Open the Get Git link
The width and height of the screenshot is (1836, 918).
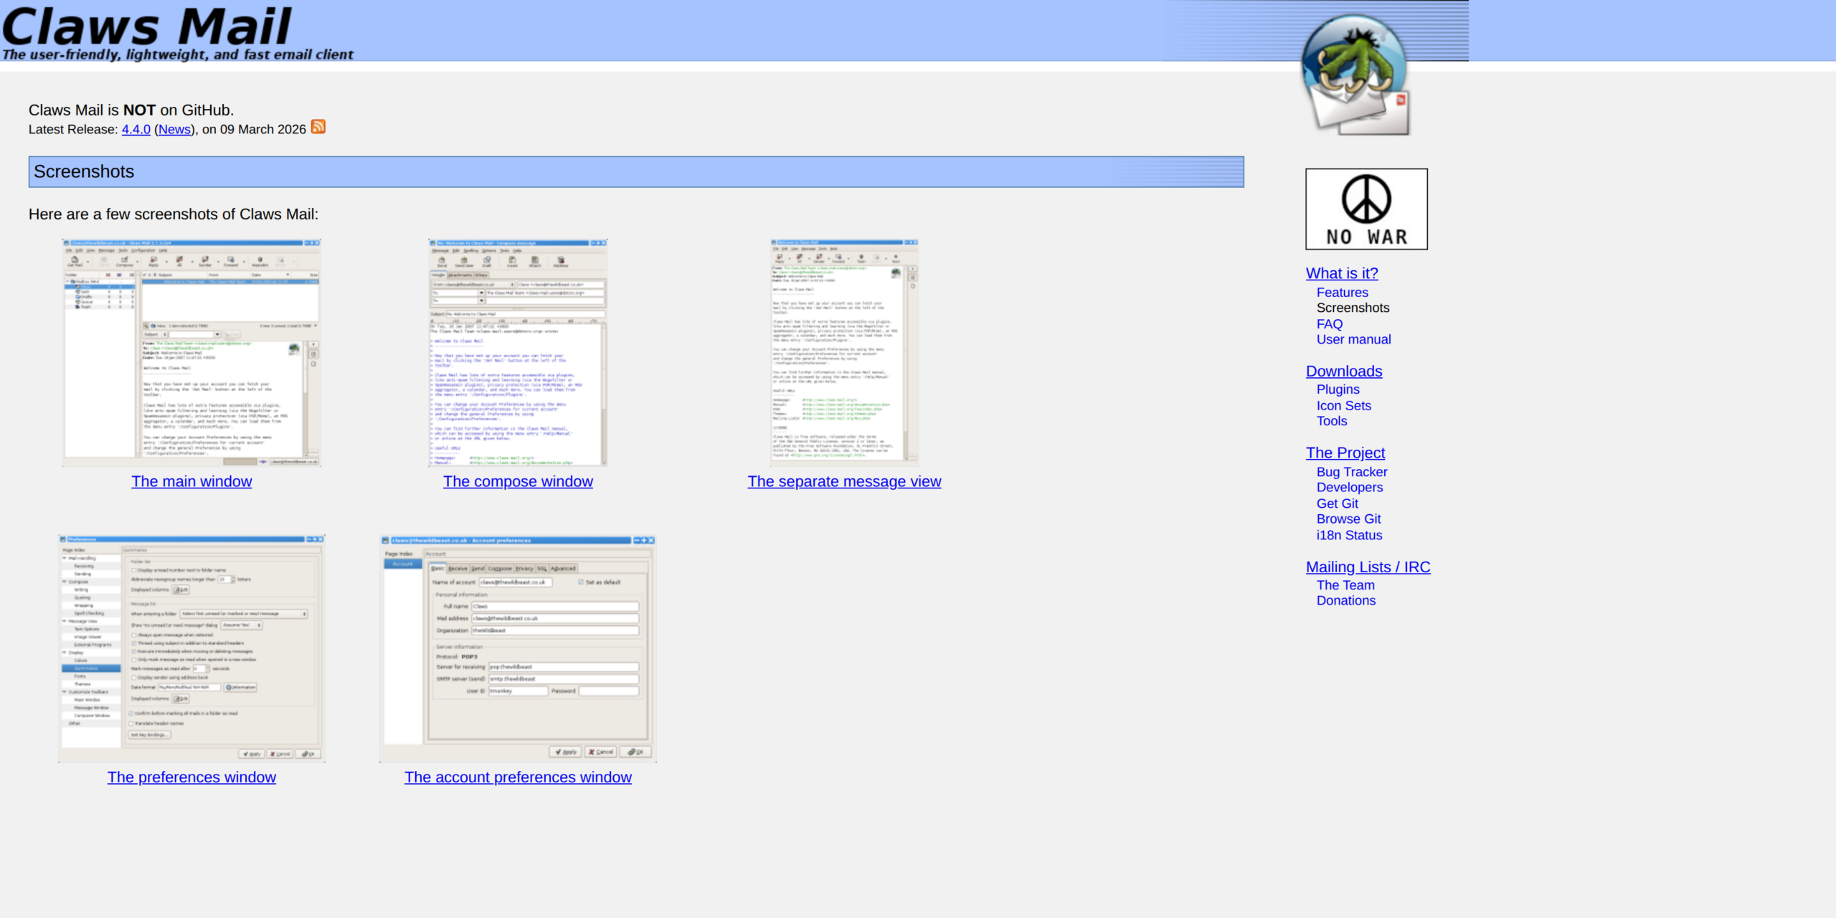1337,503
